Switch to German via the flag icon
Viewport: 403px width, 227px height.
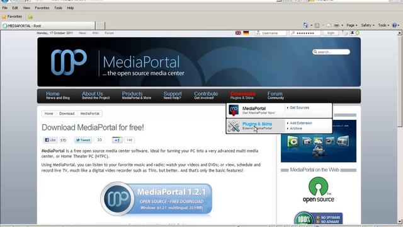pos(246,33)
